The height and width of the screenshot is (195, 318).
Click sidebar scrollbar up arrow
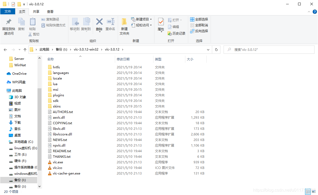tap(40, 58)
